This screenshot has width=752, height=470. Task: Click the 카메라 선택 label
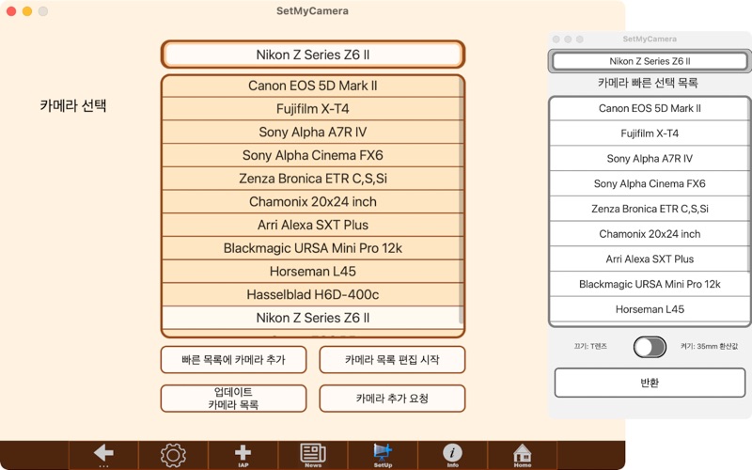click(x=73, y=105)
